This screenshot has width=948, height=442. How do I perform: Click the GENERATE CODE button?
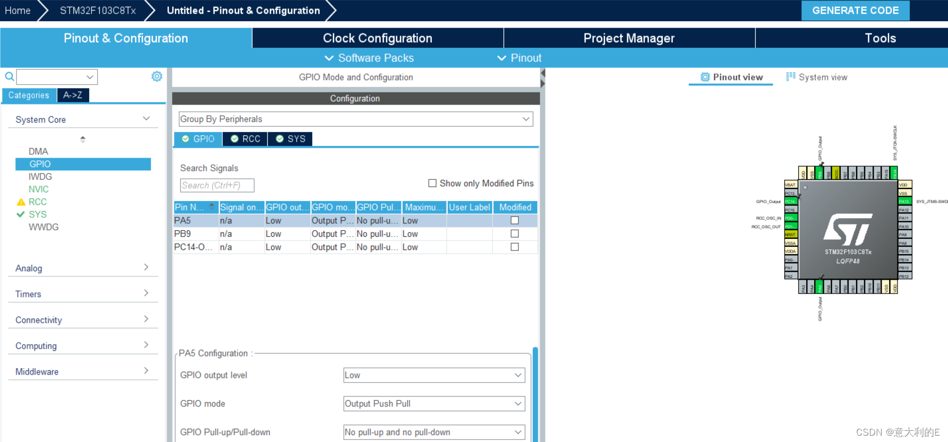[x=855, y=11]
